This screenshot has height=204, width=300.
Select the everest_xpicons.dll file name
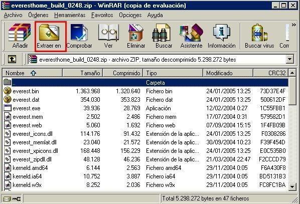35,151
